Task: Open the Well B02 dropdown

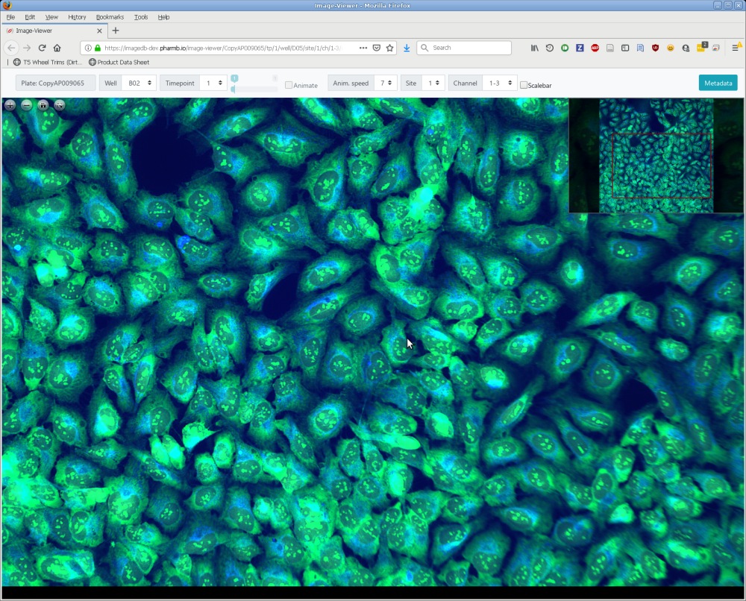Action: point(139,84)
